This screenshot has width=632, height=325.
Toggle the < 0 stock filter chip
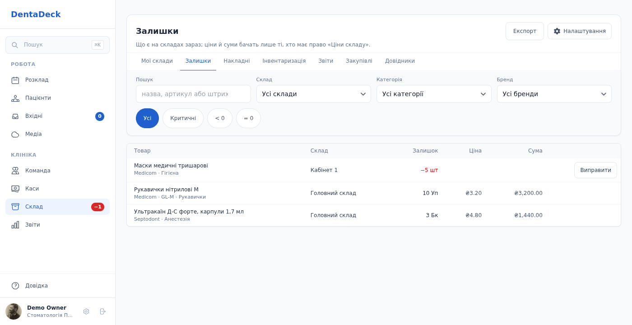(x=220, y=118)
